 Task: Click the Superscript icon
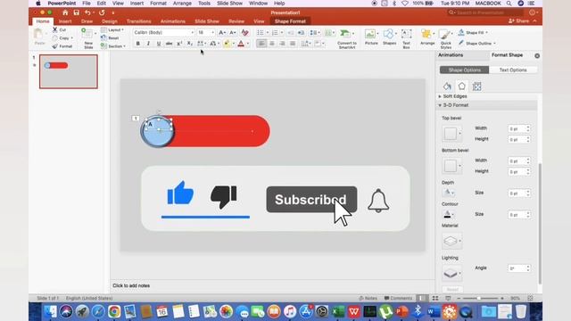coord(179,44)
